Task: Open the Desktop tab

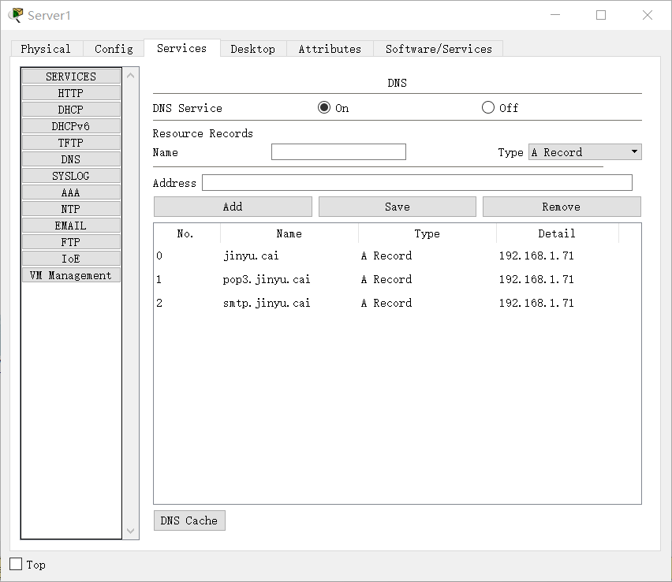Action: click(x=253, y=49)
